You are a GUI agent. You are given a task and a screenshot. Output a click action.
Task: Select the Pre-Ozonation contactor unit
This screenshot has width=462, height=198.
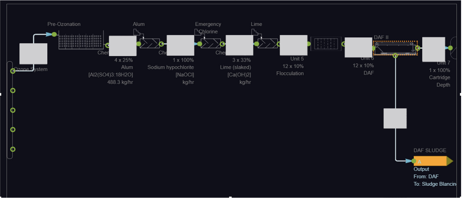(x=81, y=40)
